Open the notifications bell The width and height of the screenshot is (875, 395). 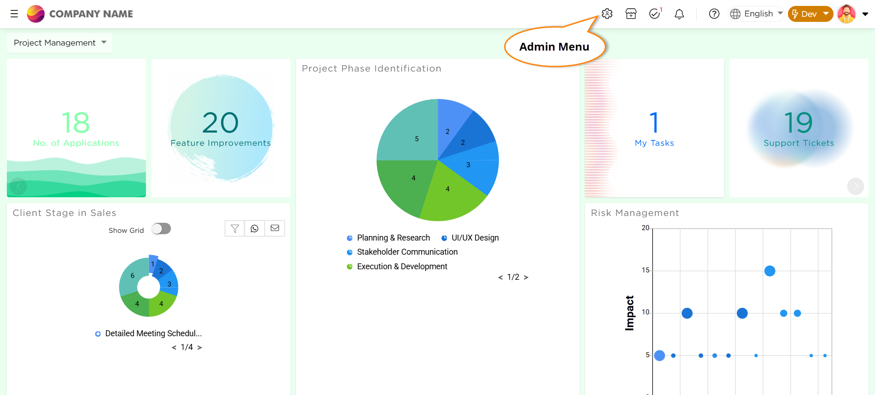pyautogui.click(x=679, y=14)
